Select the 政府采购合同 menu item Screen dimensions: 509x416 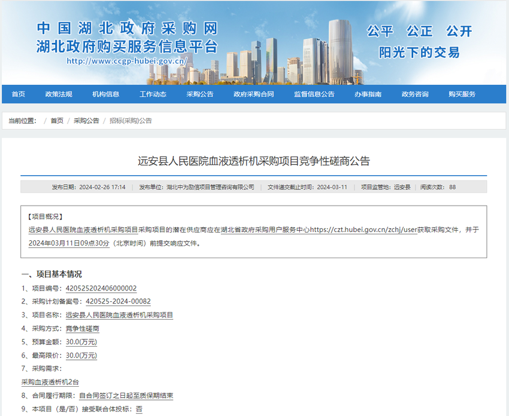pos(253,94)
